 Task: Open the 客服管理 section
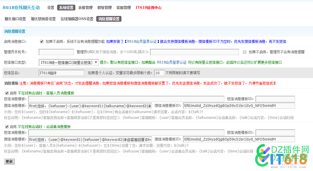coord(123,7)
